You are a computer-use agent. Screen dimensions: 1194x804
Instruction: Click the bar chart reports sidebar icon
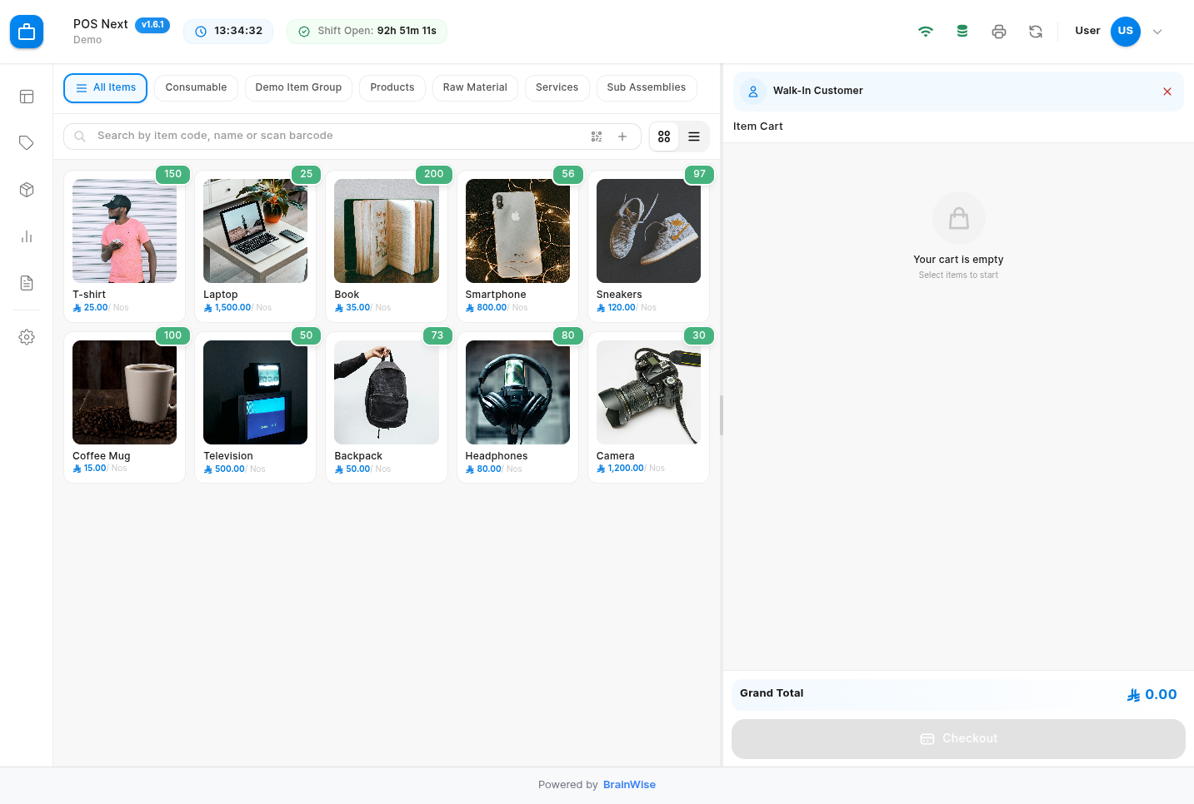click(27, 236)
